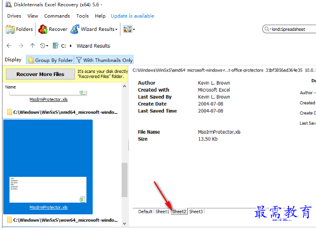Open the navigation history clock icon

[43, 46]
